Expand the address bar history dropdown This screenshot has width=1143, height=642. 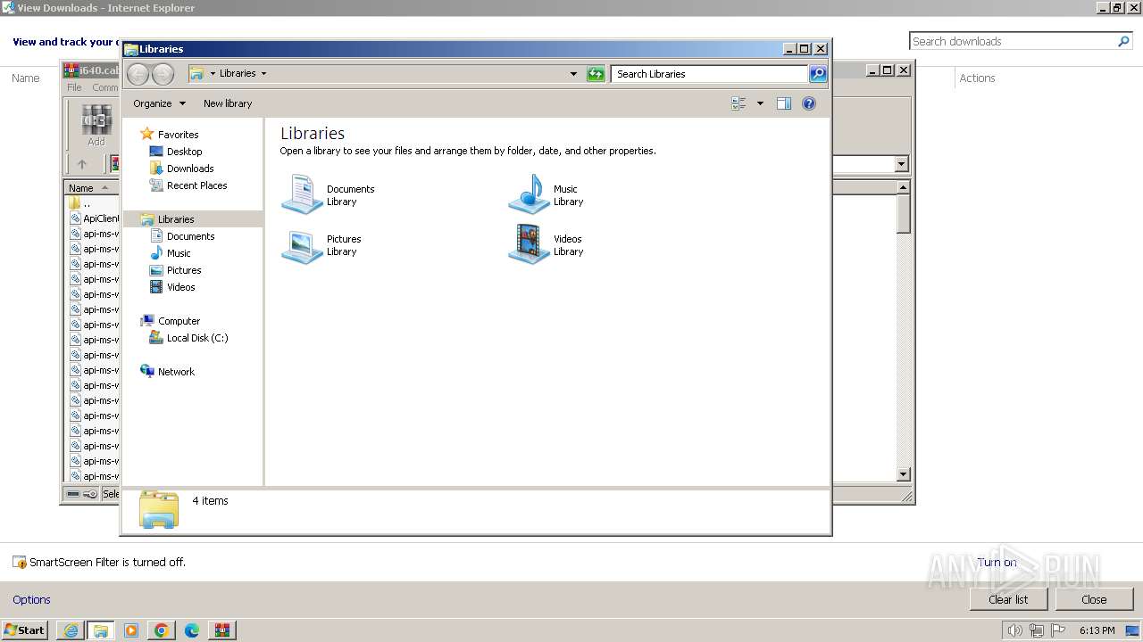click(573, 74)
